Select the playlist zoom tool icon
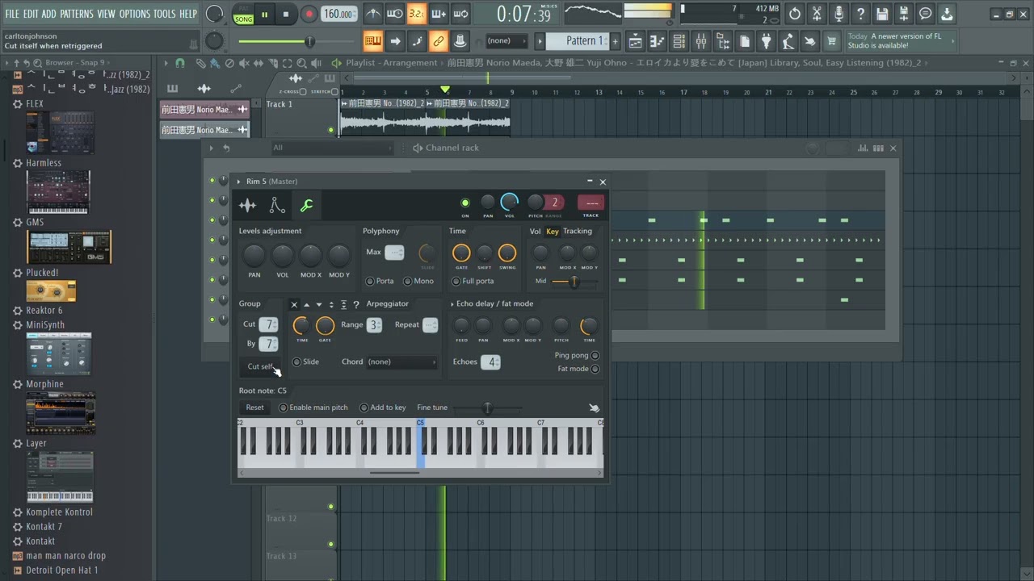Screen dimensions: 1034x581 [301, 63]
